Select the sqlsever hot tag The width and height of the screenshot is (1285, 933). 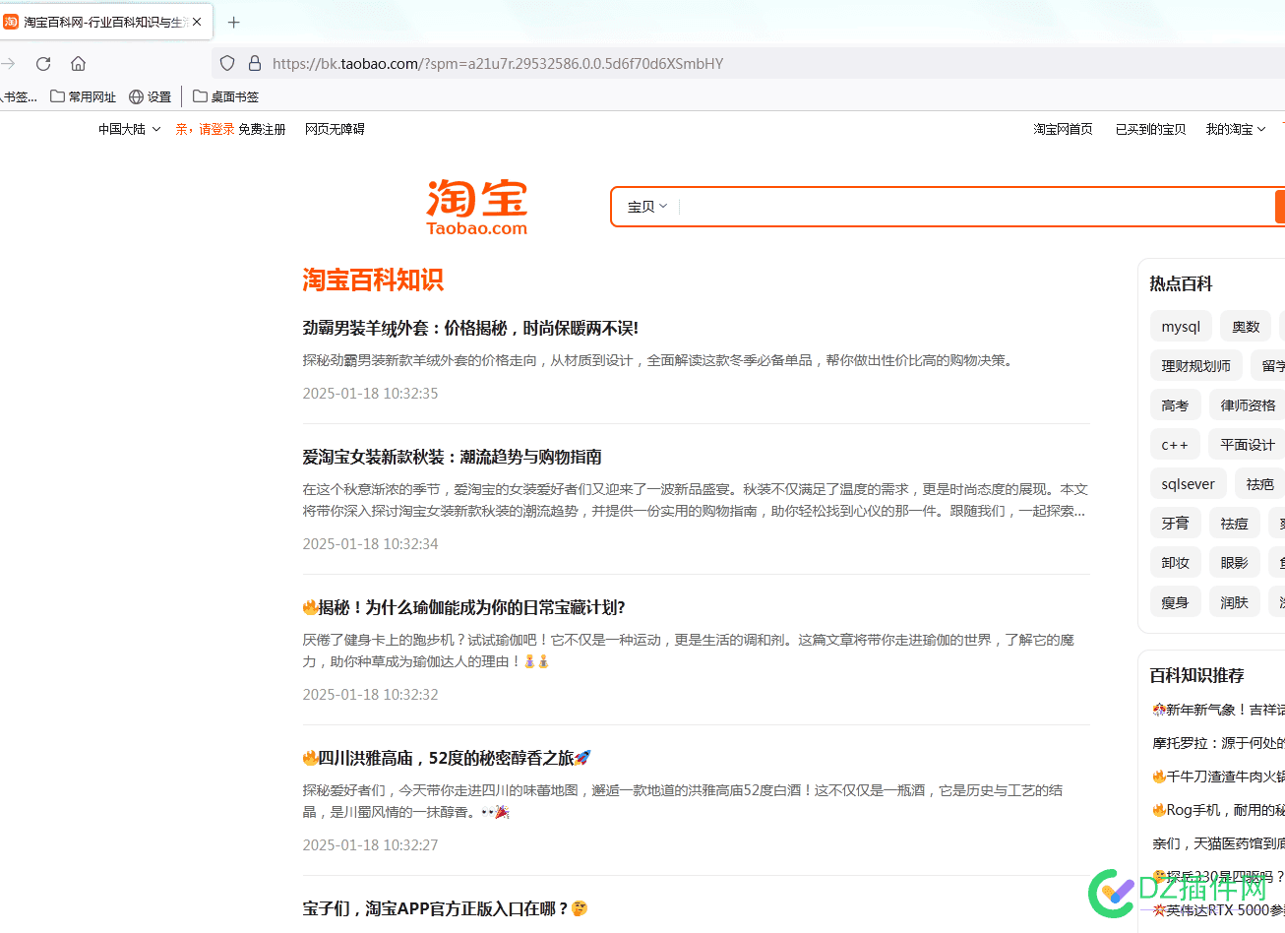coord(1188,484)
